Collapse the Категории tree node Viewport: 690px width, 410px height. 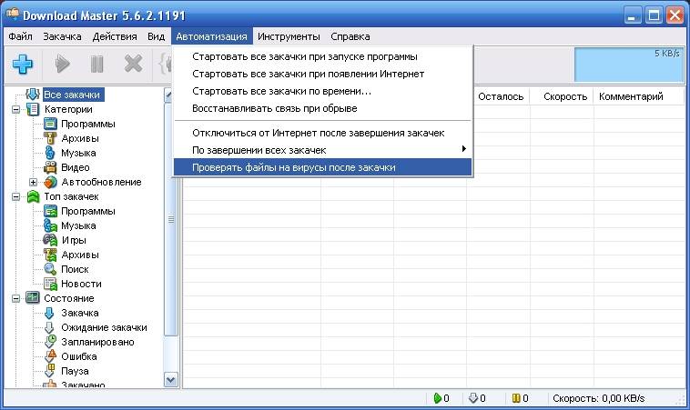coord(15,109)
